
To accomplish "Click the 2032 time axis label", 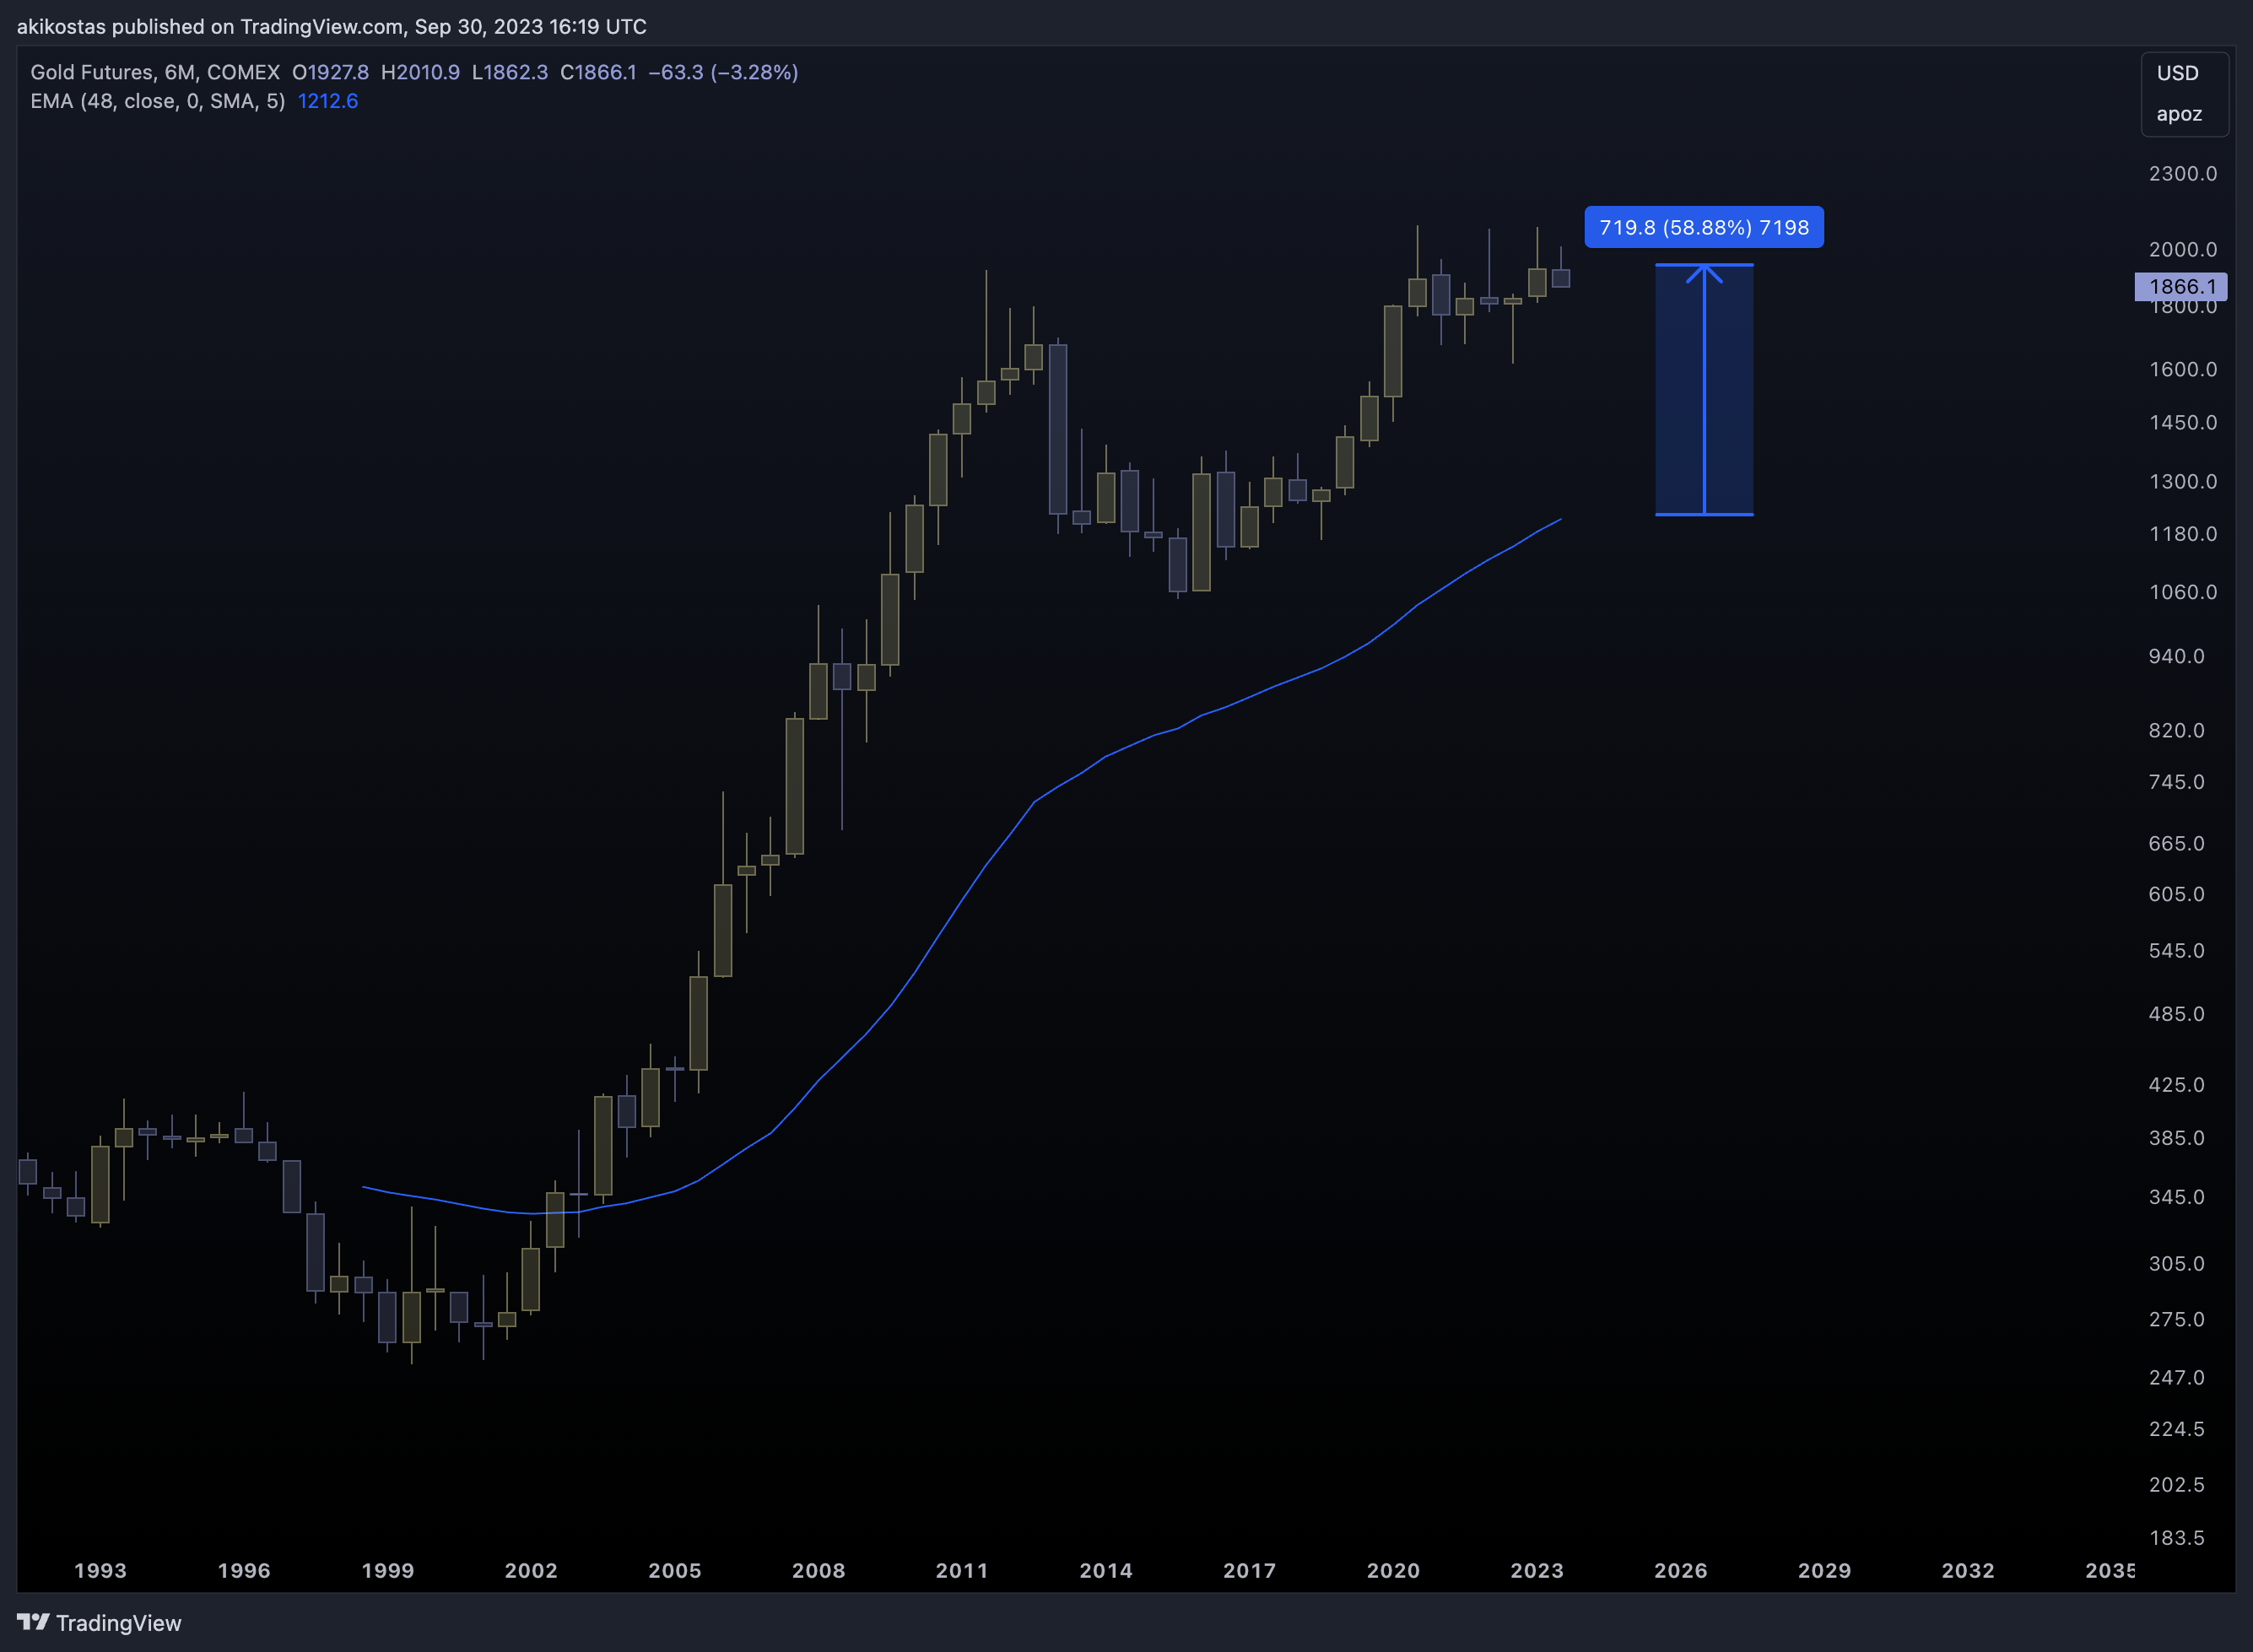I will [1968, 1571].
